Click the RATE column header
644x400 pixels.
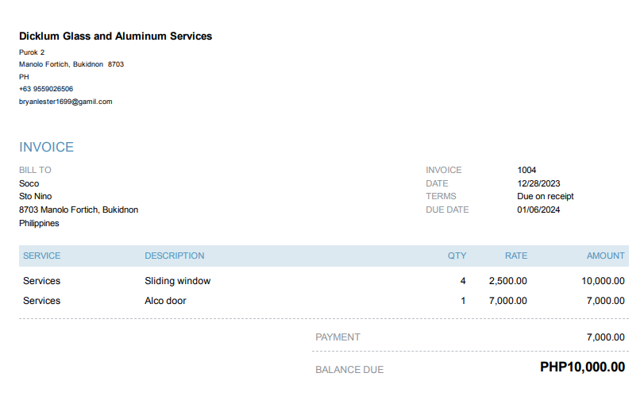point(516,256)
